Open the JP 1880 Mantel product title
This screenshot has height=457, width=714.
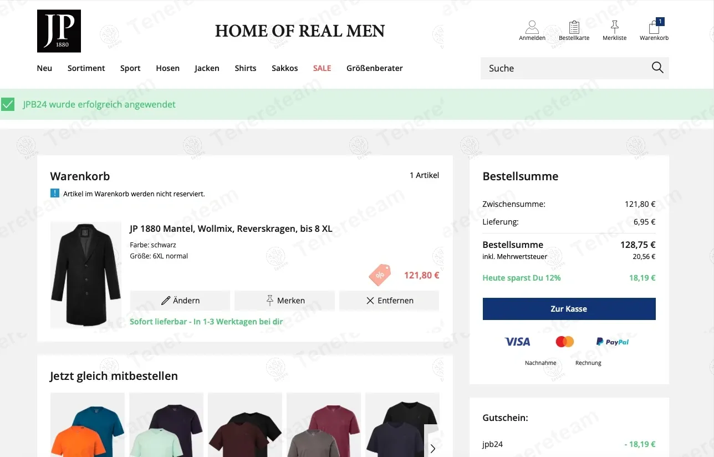tap(231, 228)
